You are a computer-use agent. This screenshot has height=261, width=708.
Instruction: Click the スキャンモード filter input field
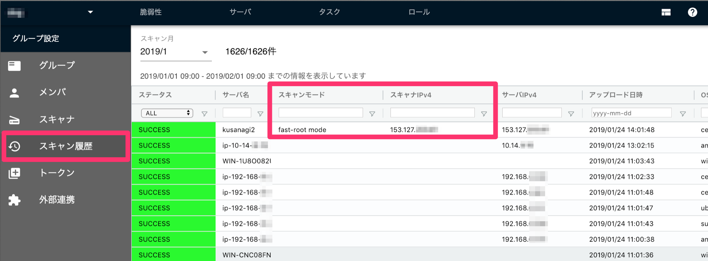coord(321,113)
